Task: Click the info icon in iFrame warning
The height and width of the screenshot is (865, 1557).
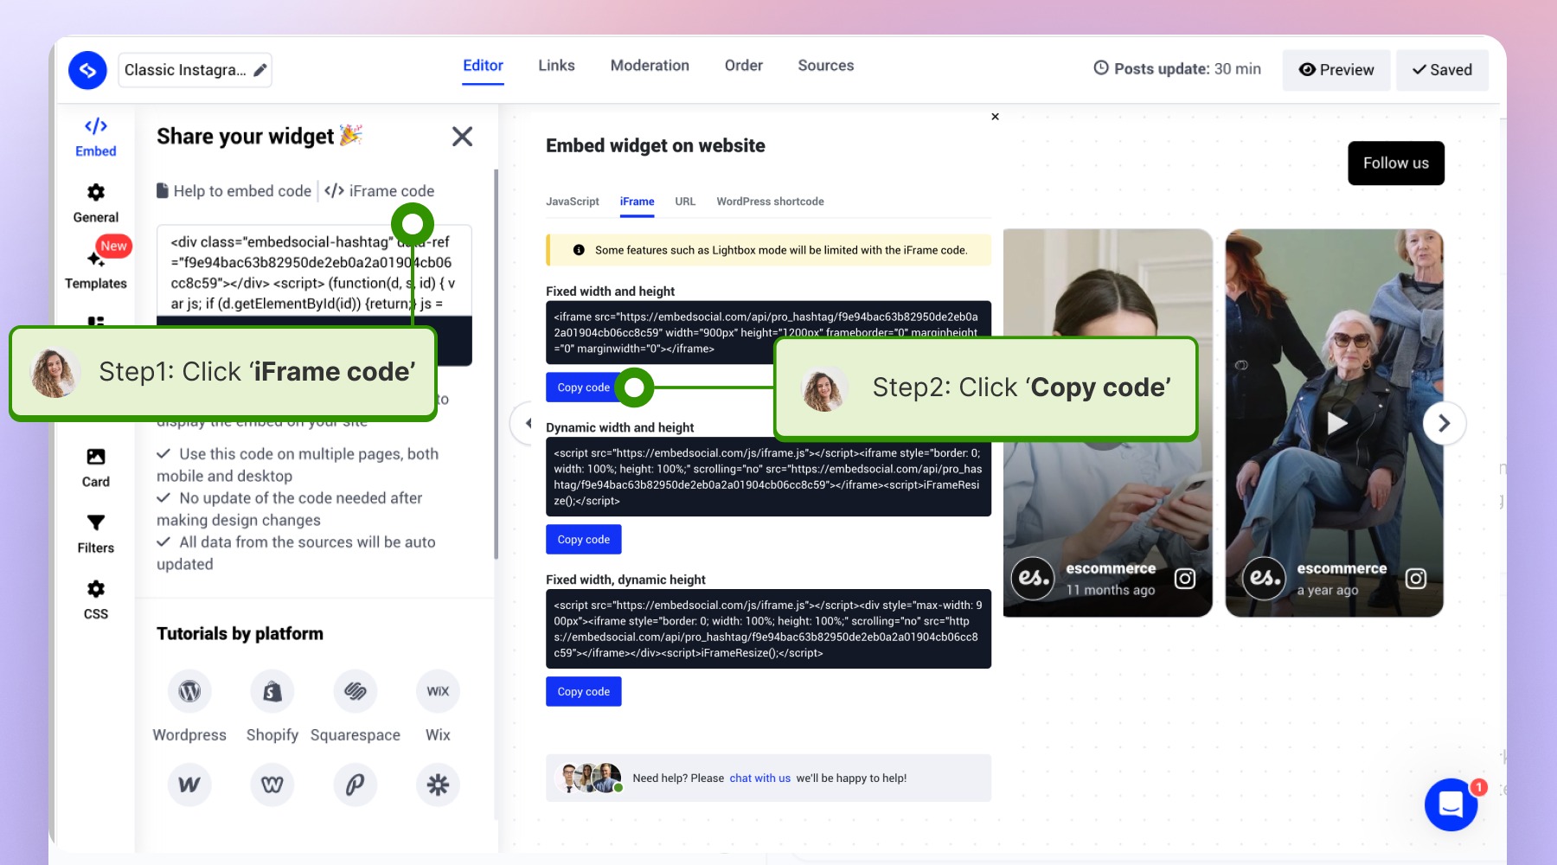Action: coord(579,250)
